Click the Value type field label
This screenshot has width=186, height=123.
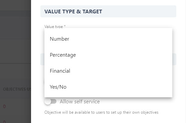click(x=55, y=27)
